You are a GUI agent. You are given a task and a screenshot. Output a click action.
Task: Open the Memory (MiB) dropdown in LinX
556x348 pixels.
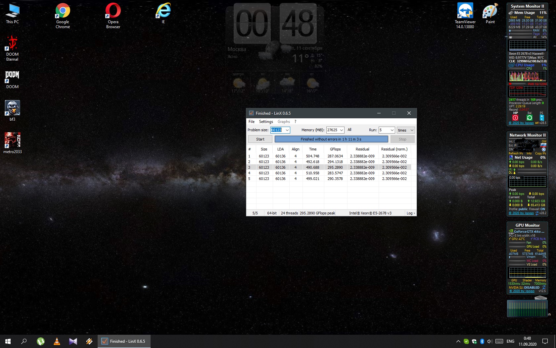point(342,130)
